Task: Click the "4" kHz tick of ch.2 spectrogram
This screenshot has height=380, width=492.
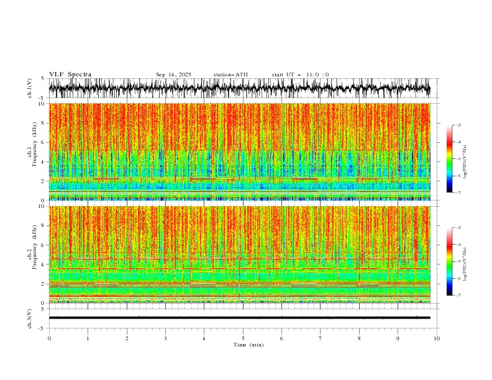Action: (x=43, y=265)
